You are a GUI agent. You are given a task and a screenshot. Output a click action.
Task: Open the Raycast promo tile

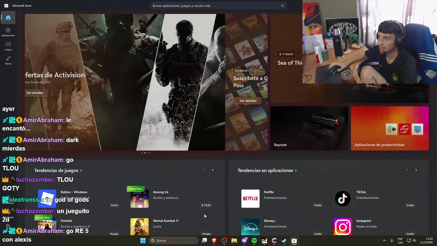309,128
